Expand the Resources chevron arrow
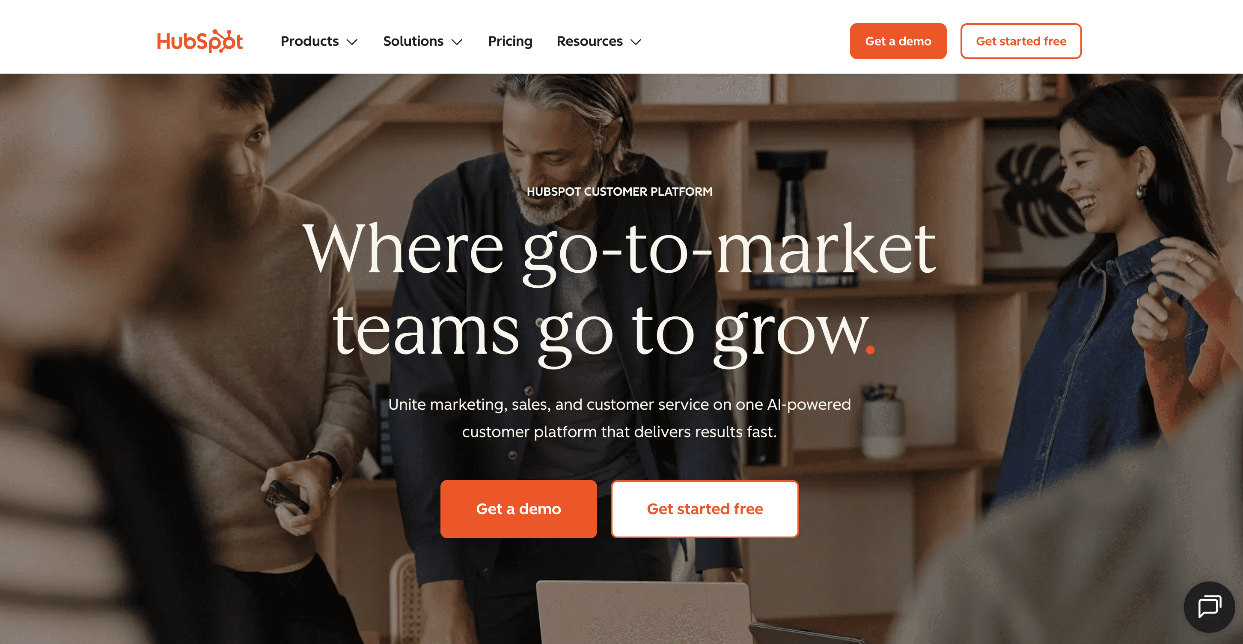The height and width of the screenshot is (644, 1243). (636, 42)
